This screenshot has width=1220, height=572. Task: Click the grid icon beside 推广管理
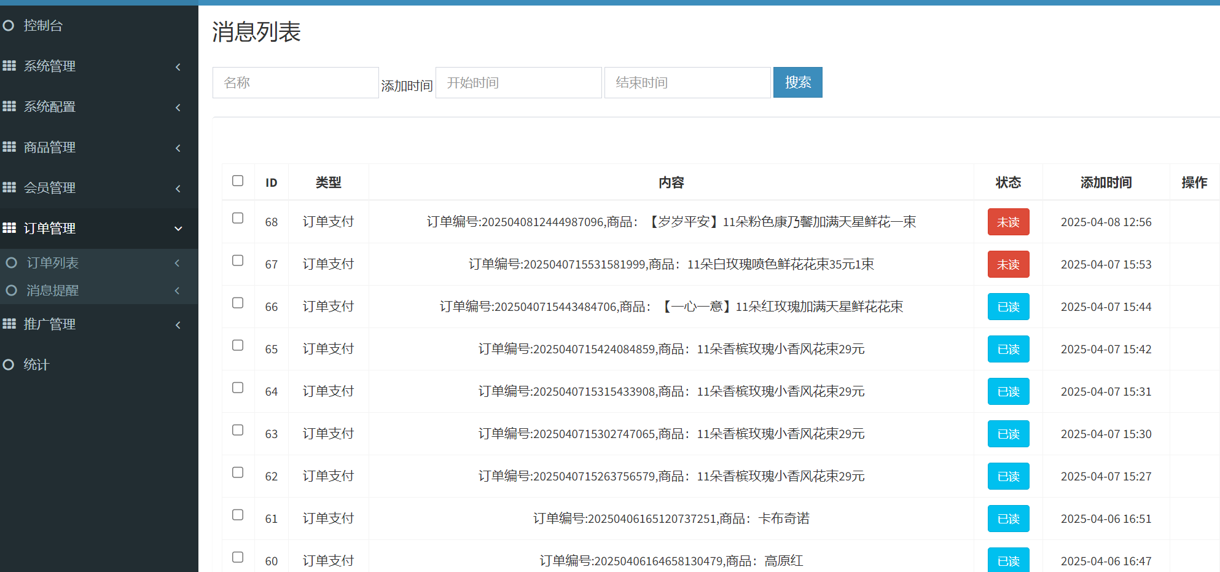point(9,324)
